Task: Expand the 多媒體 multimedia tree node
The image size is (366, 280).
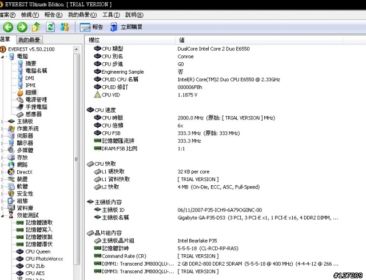Action: point(2,150)
